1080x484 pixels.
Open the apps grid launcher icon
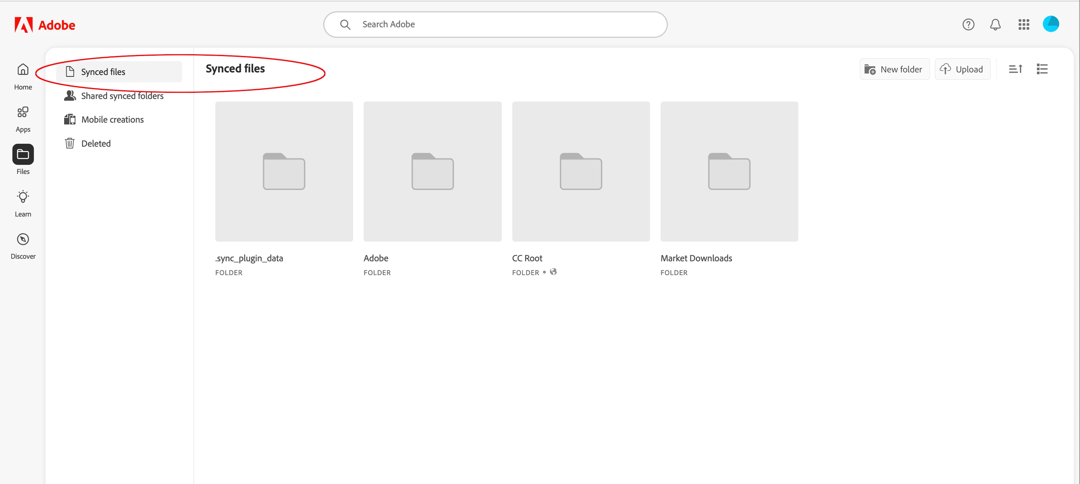1024,25
